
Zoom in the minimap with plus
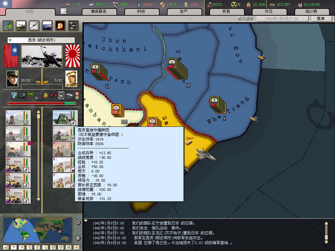tap(78, 222)
